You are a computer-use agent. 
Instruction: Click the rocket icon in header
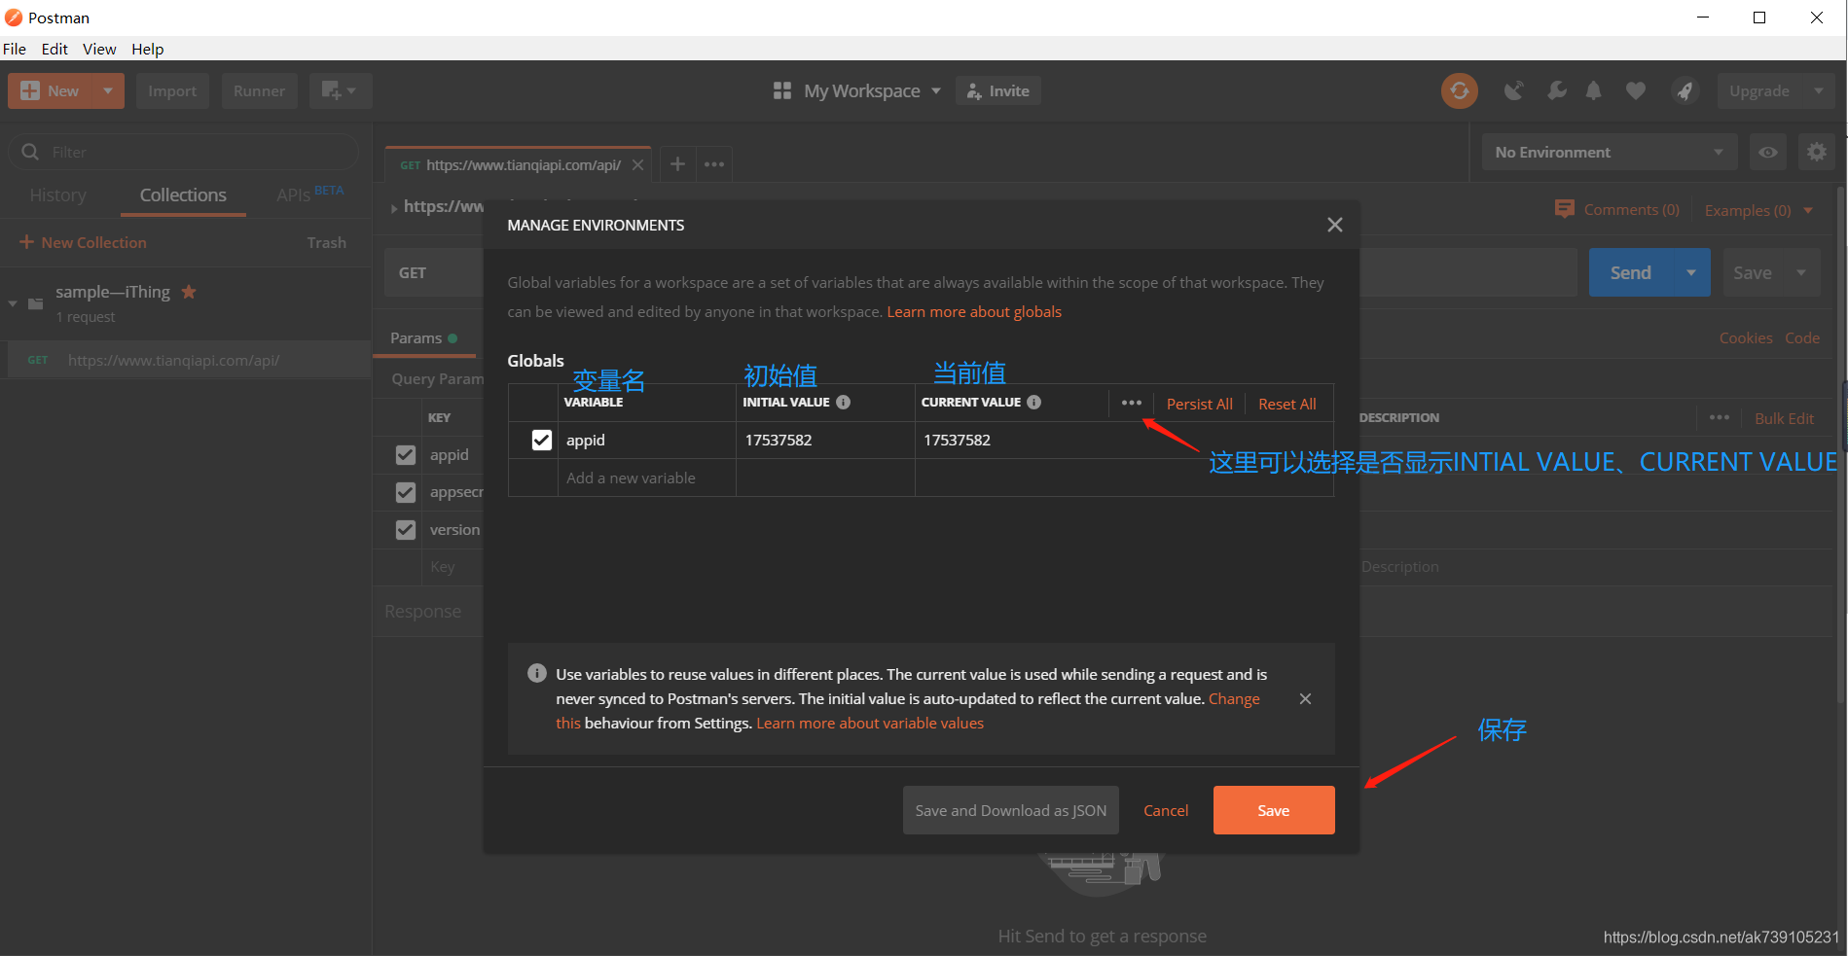tap(1685, 91)
